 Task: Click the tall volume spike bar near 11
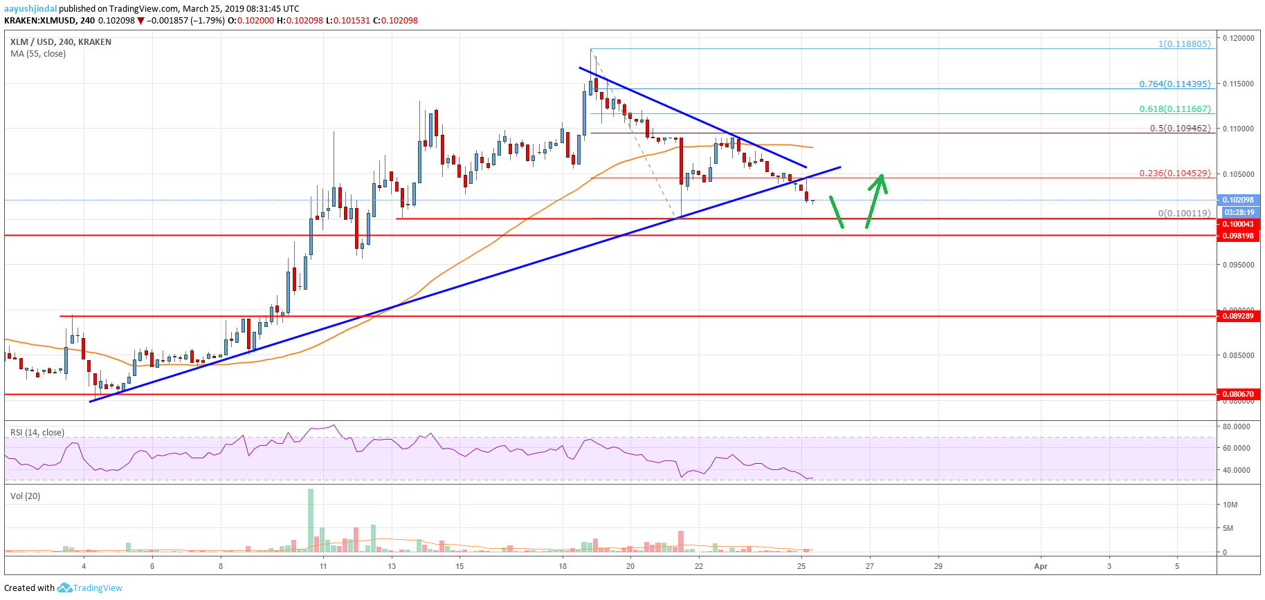tap(311, 520)
